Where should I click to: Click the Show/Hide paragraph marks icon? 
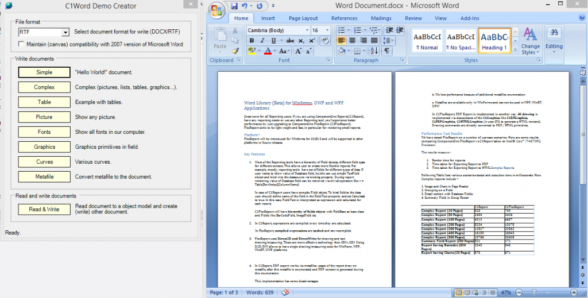pos(386,51)
